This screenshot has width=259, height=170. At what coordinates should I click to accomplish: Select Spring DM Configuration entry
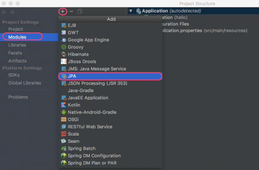coord(111,156)
